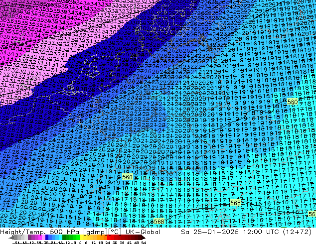This screenshot has width=316, height=244.
Task: Click the dark right arrow of the color scale
Action: 144,238
